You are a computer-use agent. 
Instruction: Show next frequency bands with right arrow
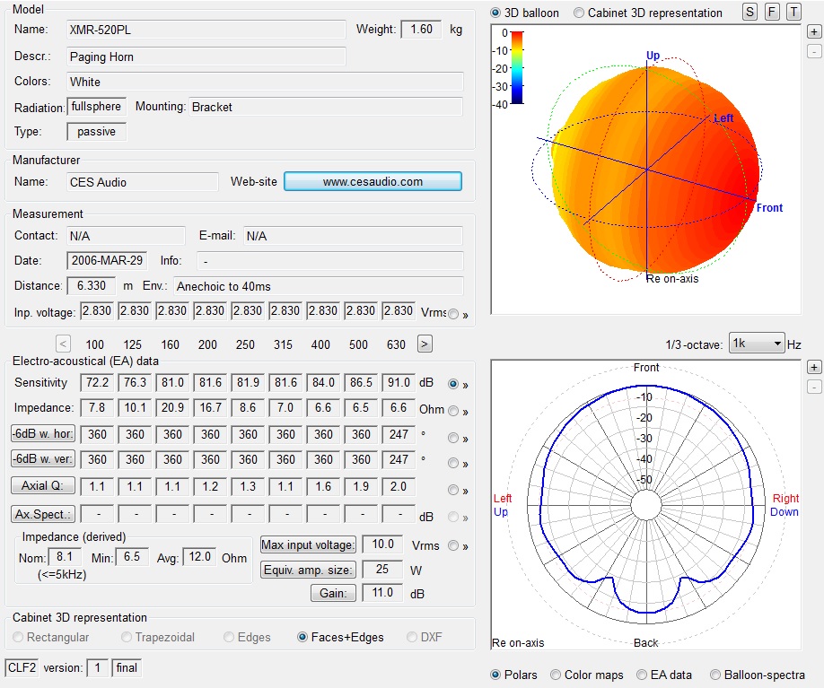coord(425,344)
